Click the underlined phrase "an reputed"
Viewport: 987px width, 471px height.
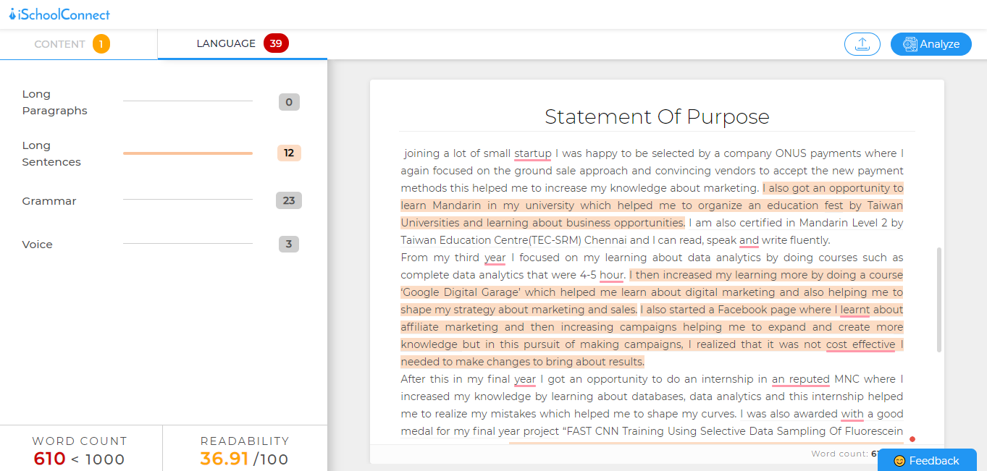800,379
